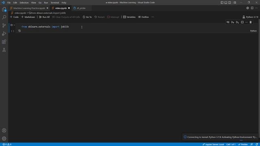This screenshot has width=260, height=146.
Task: Click the Connecting to kernel notification
Action: click(220, 137)
